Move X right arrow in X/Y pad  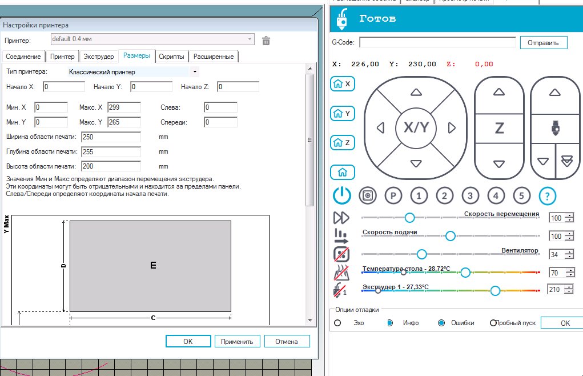coord(452,128)
